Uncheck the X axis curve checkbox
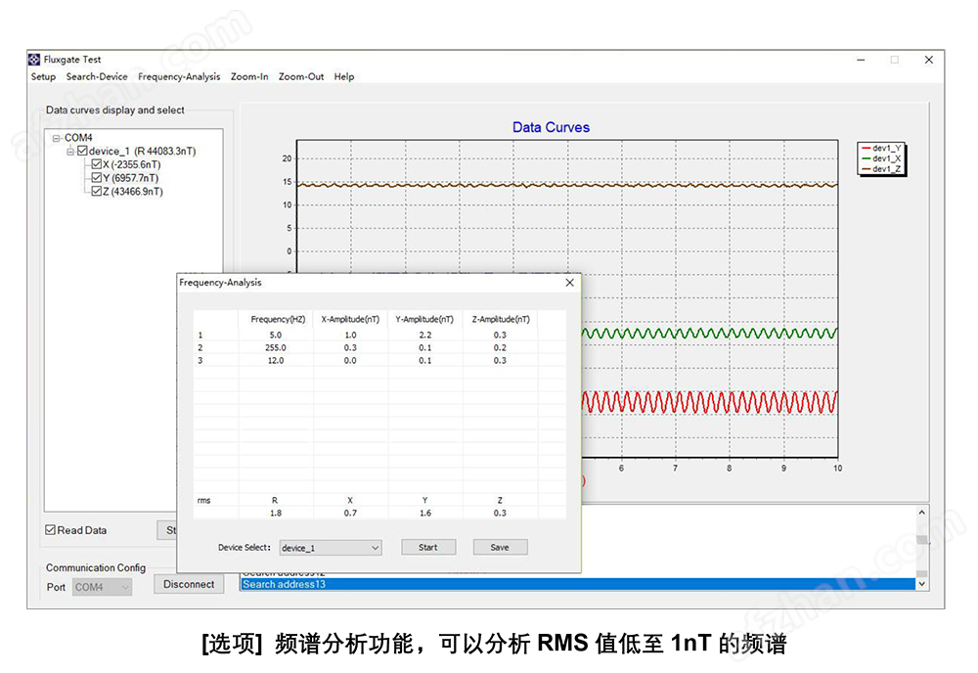This screenshot has width=978, height=673. (x=96, y=165)
